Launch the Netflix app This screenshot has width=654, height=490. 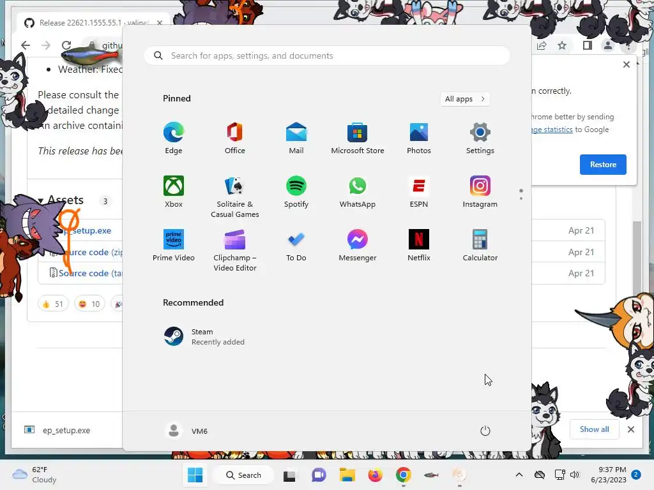pyautogui.click(x=419, y=246)
